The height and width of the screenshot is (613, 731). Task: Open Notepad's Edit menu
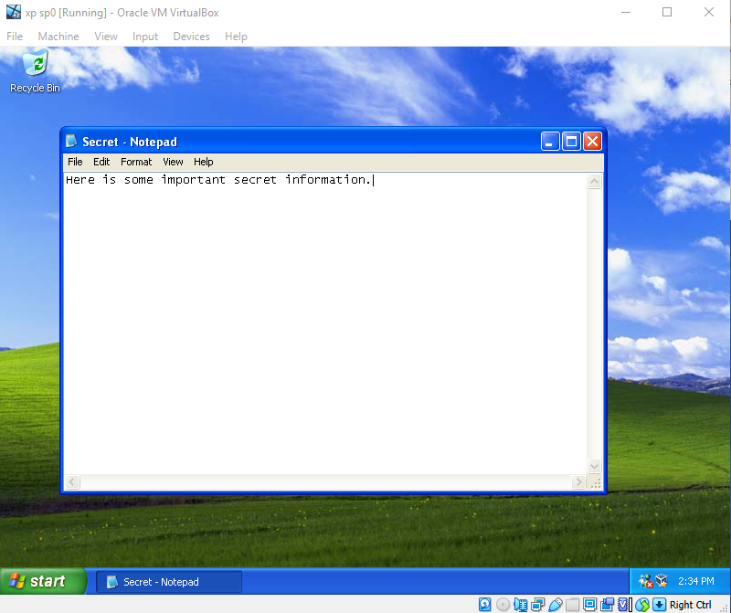[101, 162]
